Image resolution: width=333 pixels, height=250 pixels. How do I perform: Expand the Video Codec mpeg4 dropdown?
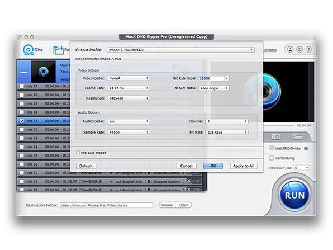(x=129, y=78)
